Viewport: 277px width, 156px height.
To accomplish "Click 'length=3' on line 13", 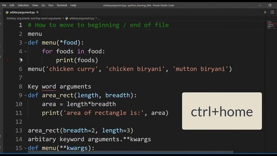I will coord(116,130).
